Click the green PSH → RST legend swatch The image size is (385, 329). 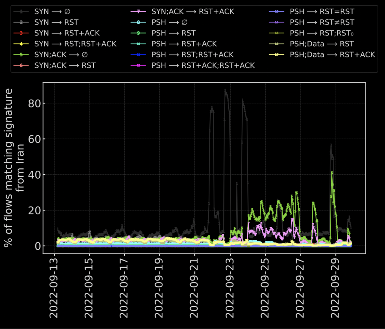pyautogui.click(x=138, y=33)
